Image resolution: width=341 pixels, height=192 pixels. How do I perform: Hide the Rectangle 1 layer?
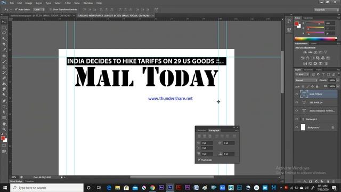(x=297, y=119)
